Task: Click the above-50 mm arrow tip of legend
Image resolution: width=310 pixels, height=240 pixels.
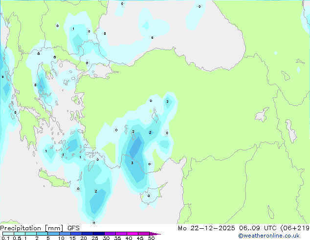Action: 155,234
